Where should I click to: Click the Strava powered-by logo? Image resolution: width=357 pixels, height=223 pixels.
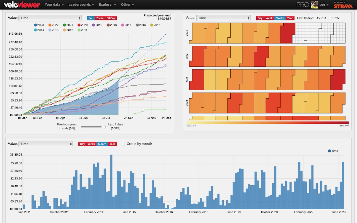pyautogui.click(x=339, y=5)
